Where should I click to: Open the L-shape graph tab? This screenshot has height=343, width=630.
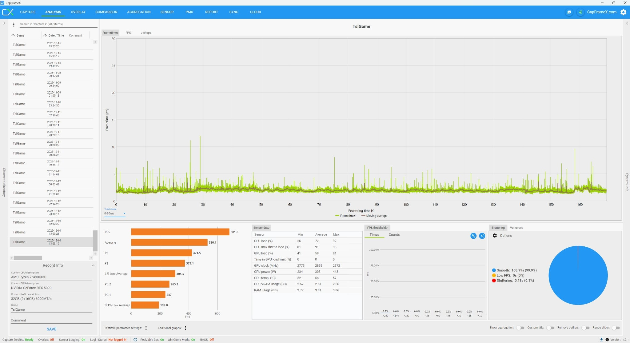click(x=146, y=33)
